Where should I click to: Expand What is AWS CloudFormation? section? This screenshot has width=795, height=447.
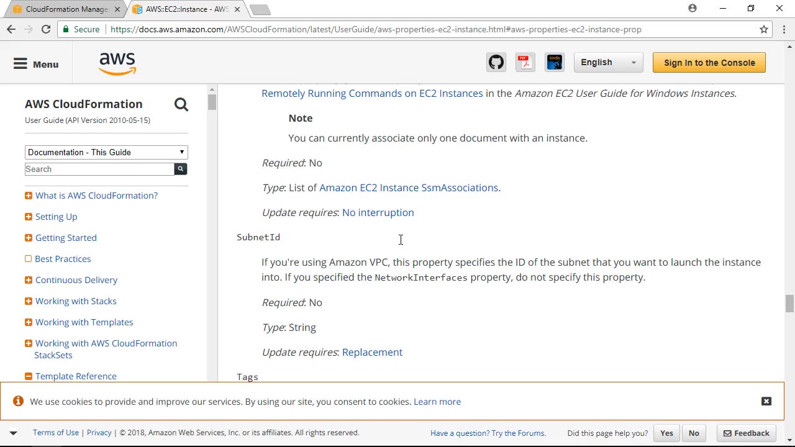(29, 196)
